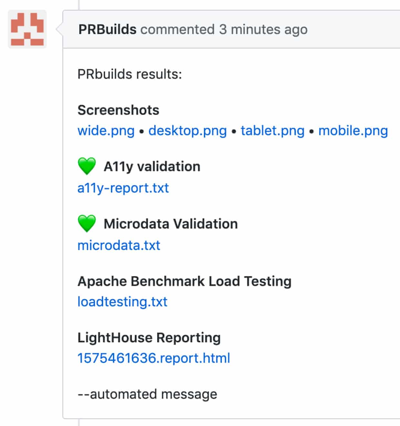Click the green heart beside Microdata Validation
Viewport: 400px width, 426px height.
click(87, 223)
